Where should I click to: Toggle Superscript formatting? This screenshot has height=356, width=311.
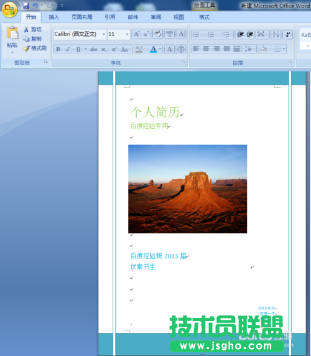pyautogui.click(x=114, y=49)
